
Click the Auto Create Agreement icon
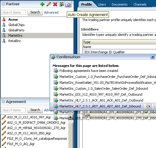68,4
